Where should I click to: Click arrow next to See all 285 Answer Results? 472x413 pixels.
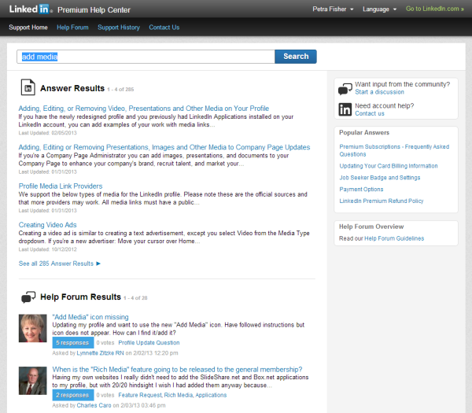[x=98, y=264]
